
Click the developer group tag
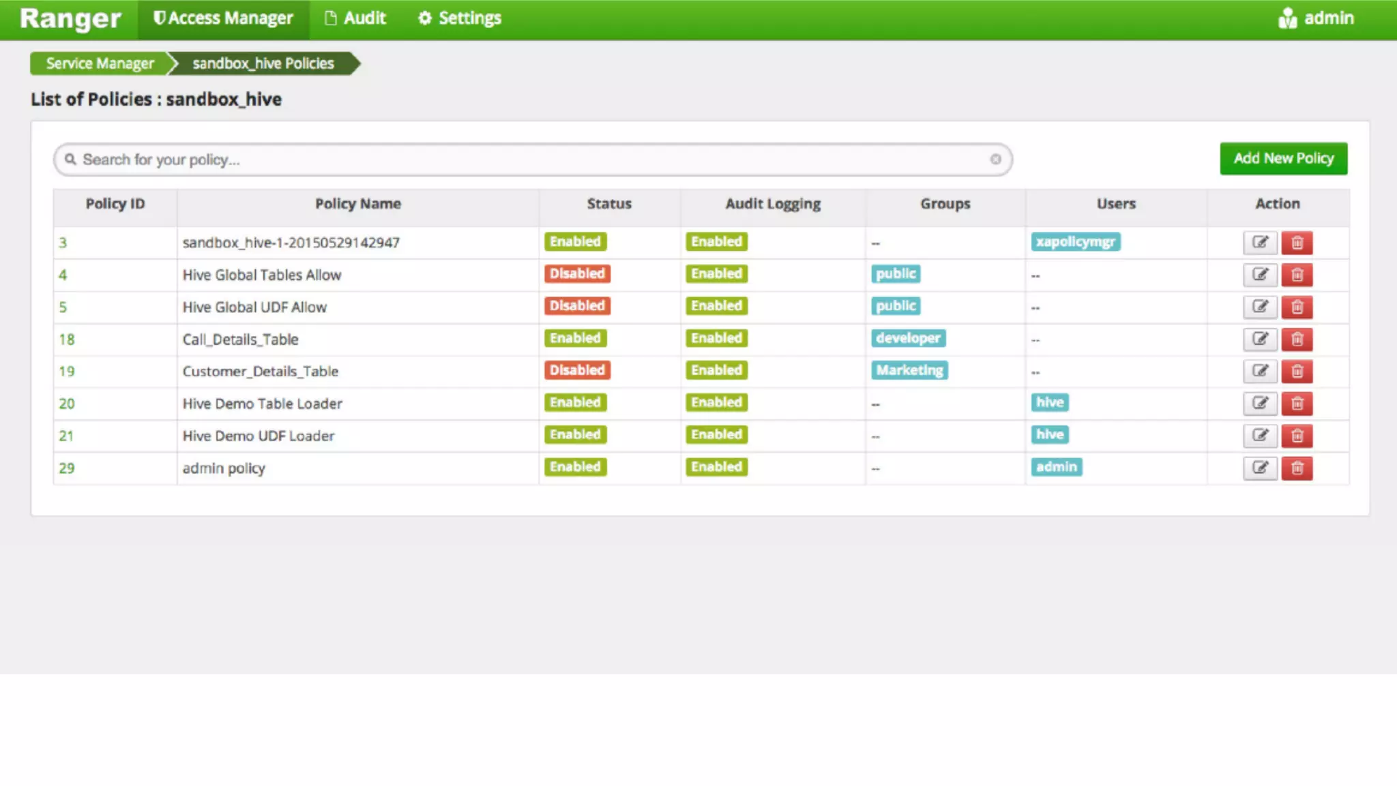click(x=908, y=337)
